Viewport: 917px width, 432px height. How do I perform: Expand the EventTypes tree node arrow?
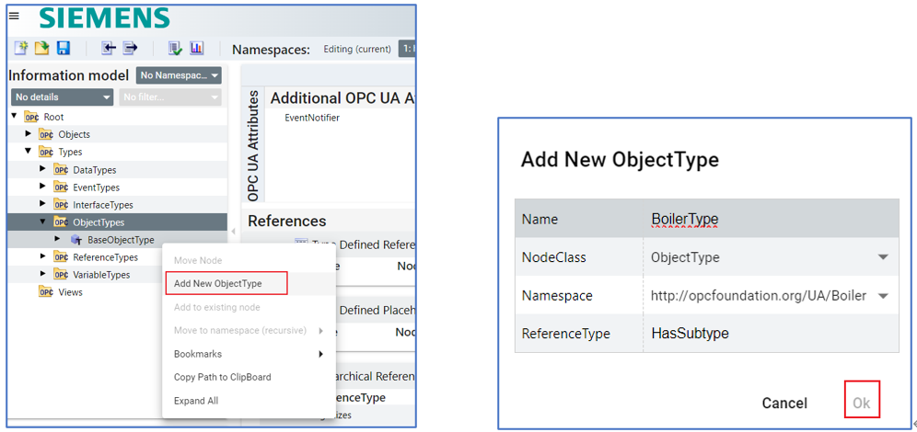42,187
